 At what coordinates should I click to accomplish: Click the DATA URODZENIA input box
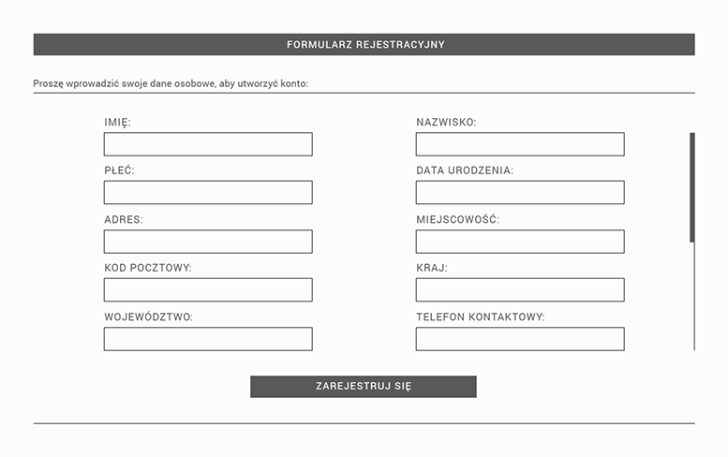(520, 193)
